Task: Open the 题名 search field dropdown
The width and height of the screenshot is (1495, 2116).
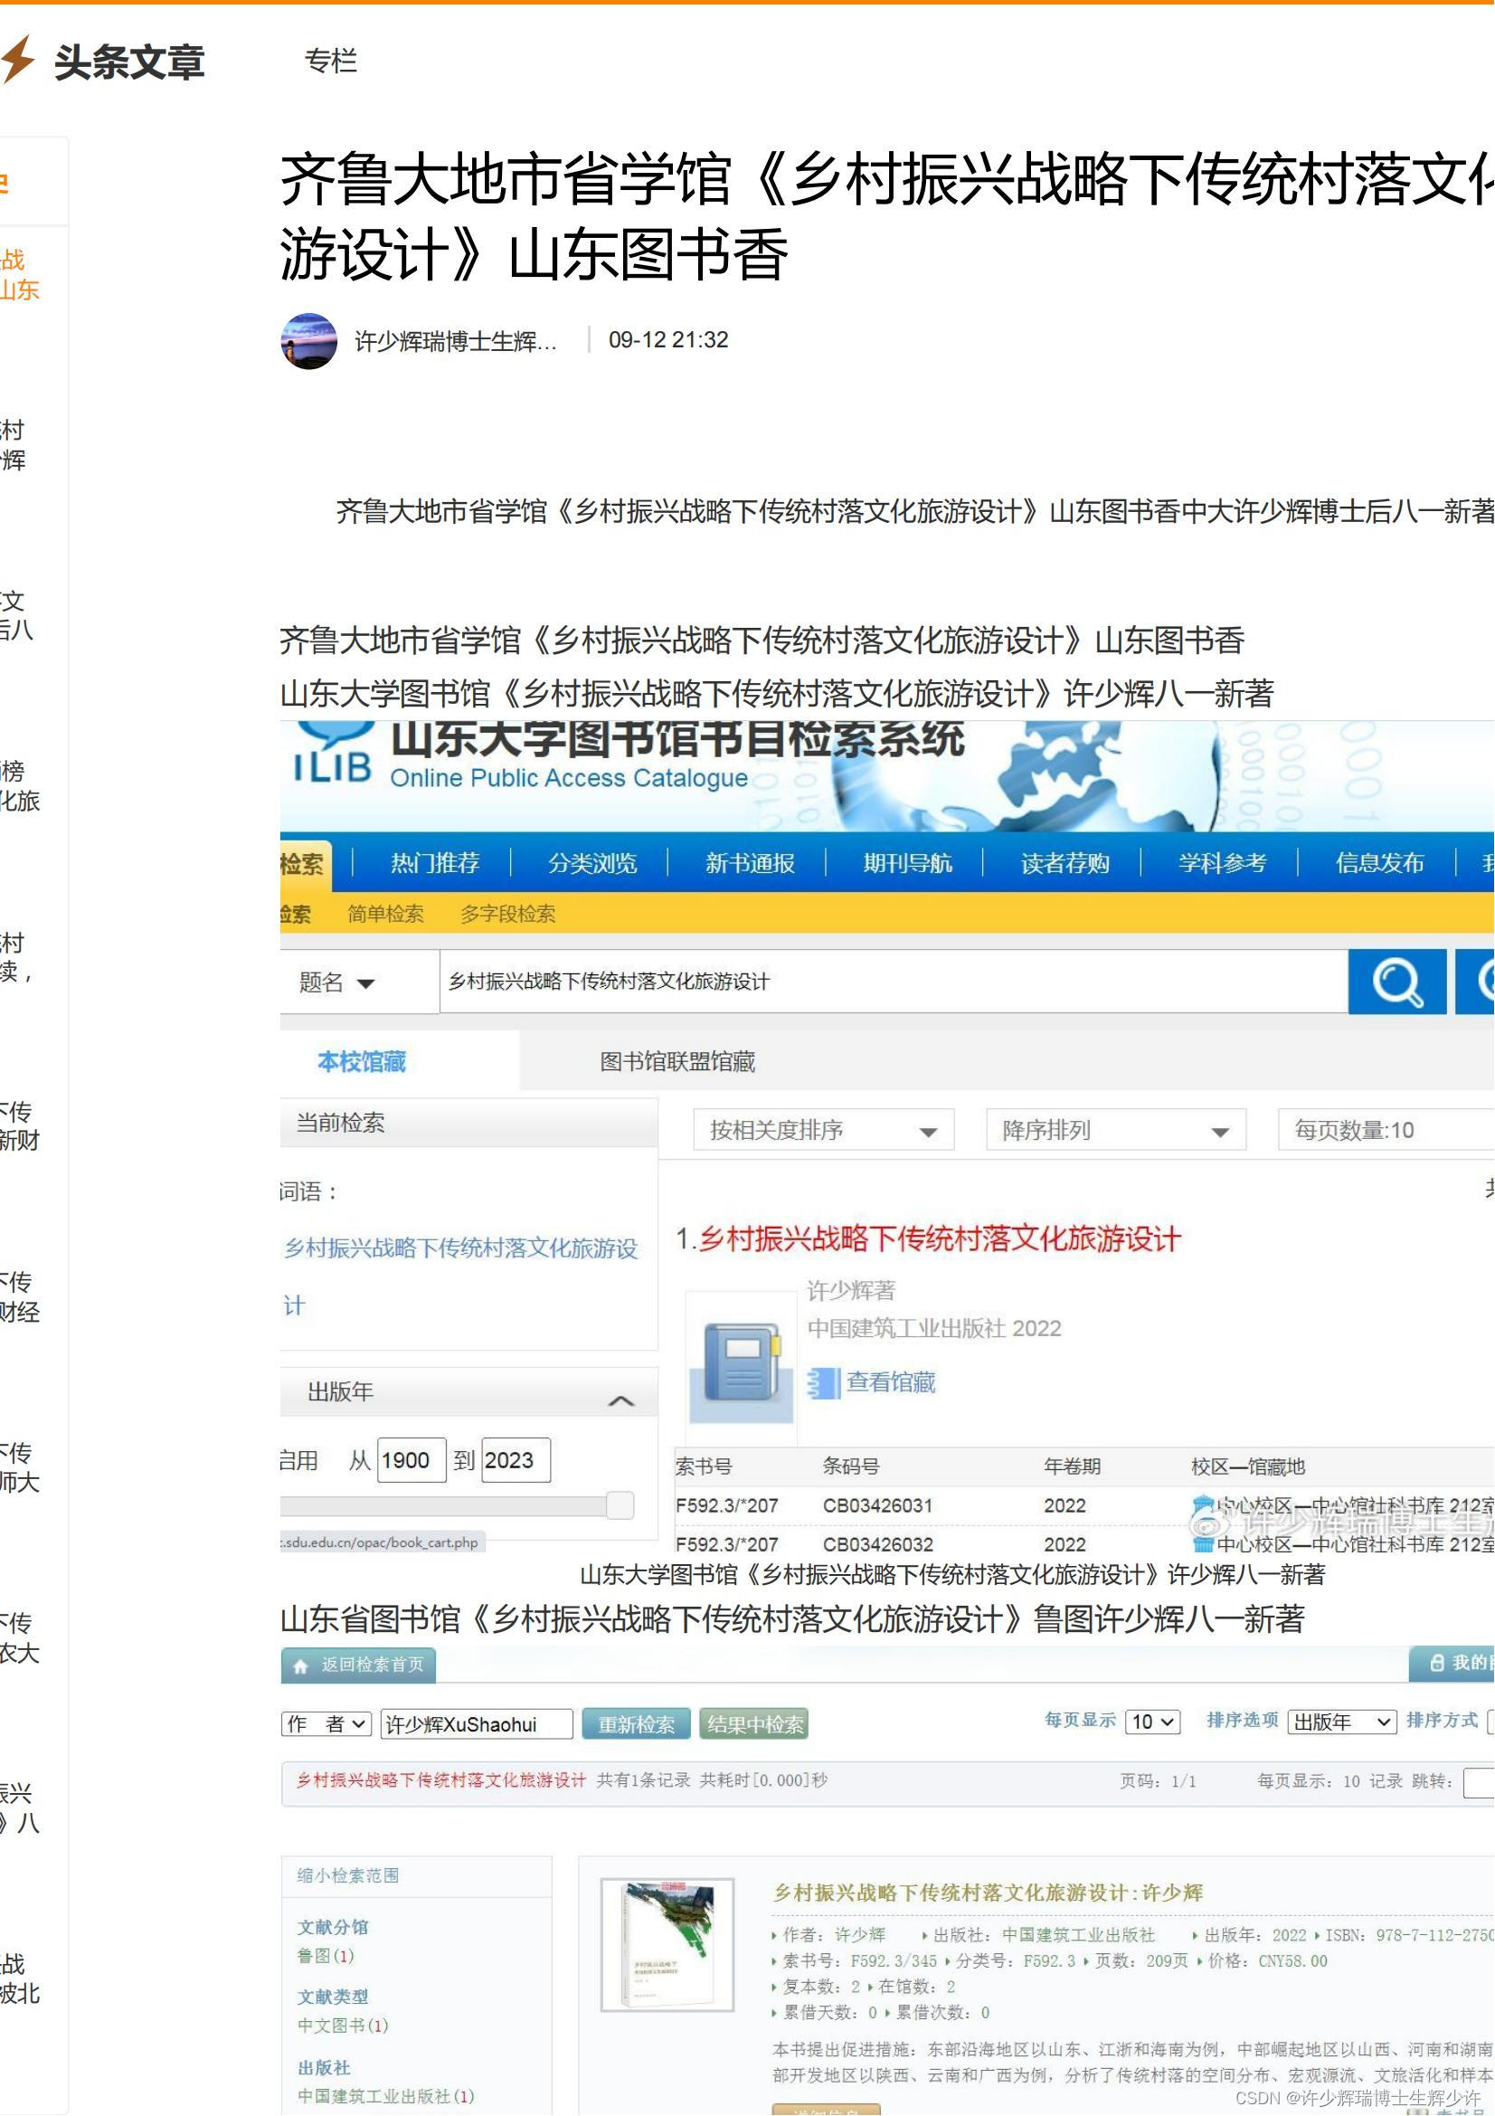Action: 359,982
